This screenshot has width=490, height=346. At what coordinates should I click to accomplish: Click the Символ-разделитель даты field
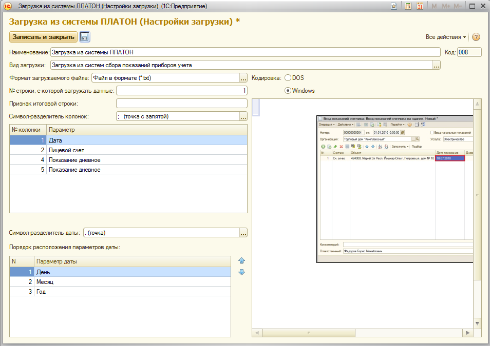point(162,233)
